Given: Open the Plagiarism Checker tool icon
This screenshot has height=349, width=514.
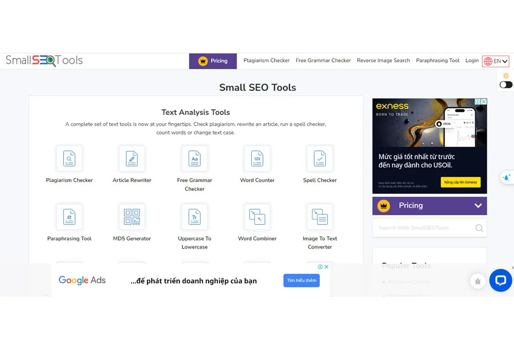Looking at the screenshot, I should (69, 159).
